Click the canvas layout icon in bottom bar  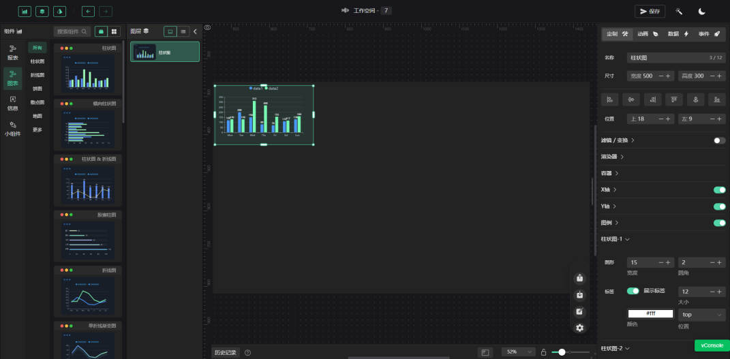coord(485,352)
